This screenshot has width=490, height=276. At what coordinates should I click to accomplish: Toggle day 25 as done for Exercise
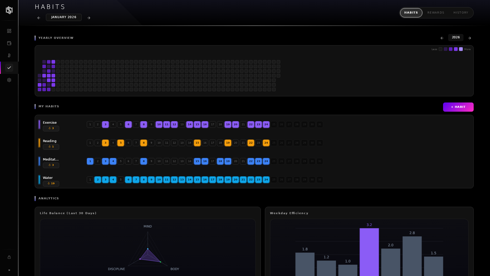[x=274, y=124]
